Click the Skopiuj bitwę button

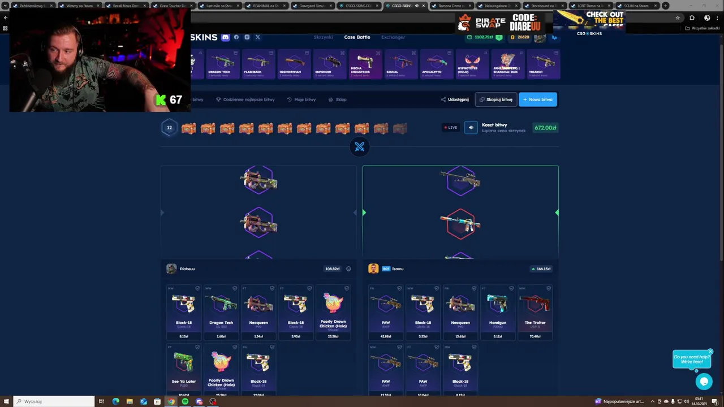pyautogui.click(x=496, y=99)
